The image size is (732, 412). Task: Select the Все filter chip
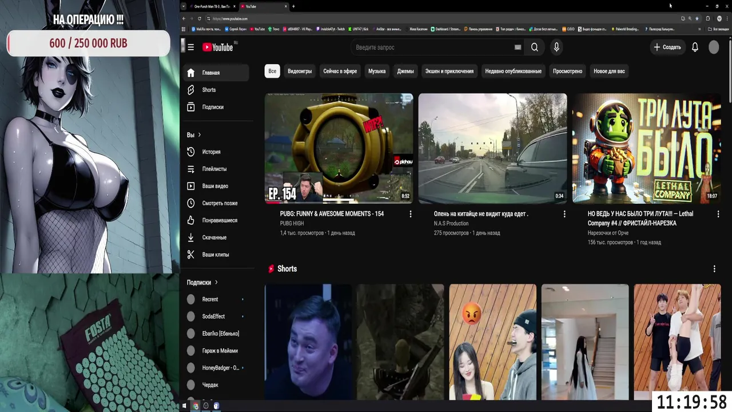click(272, 71)
